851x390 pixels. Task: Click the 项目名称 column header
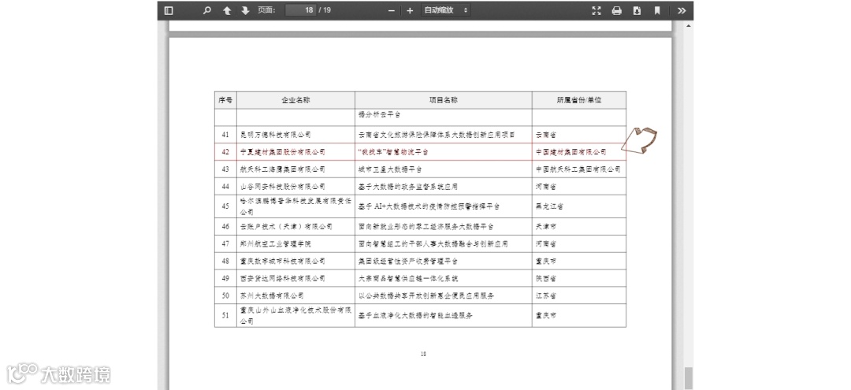[444, 100]
